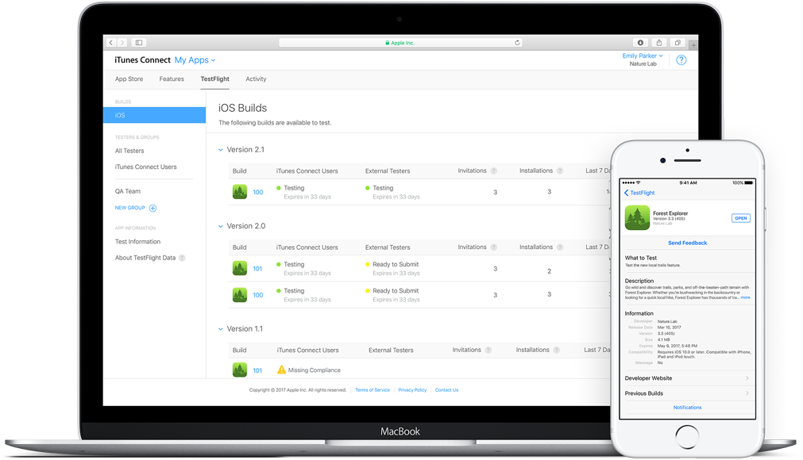Click the NEW GROUP label
Screen dimensions: 803x460
tap(130, 208)
